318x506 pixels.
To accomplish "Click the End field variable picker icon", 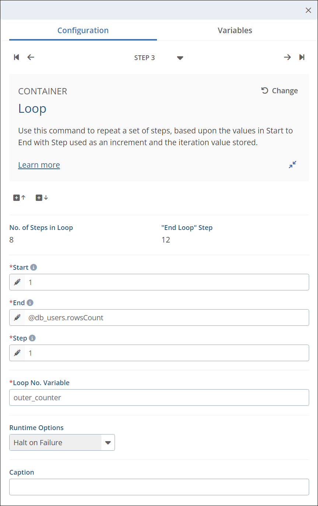I will [x=17, y=318].
